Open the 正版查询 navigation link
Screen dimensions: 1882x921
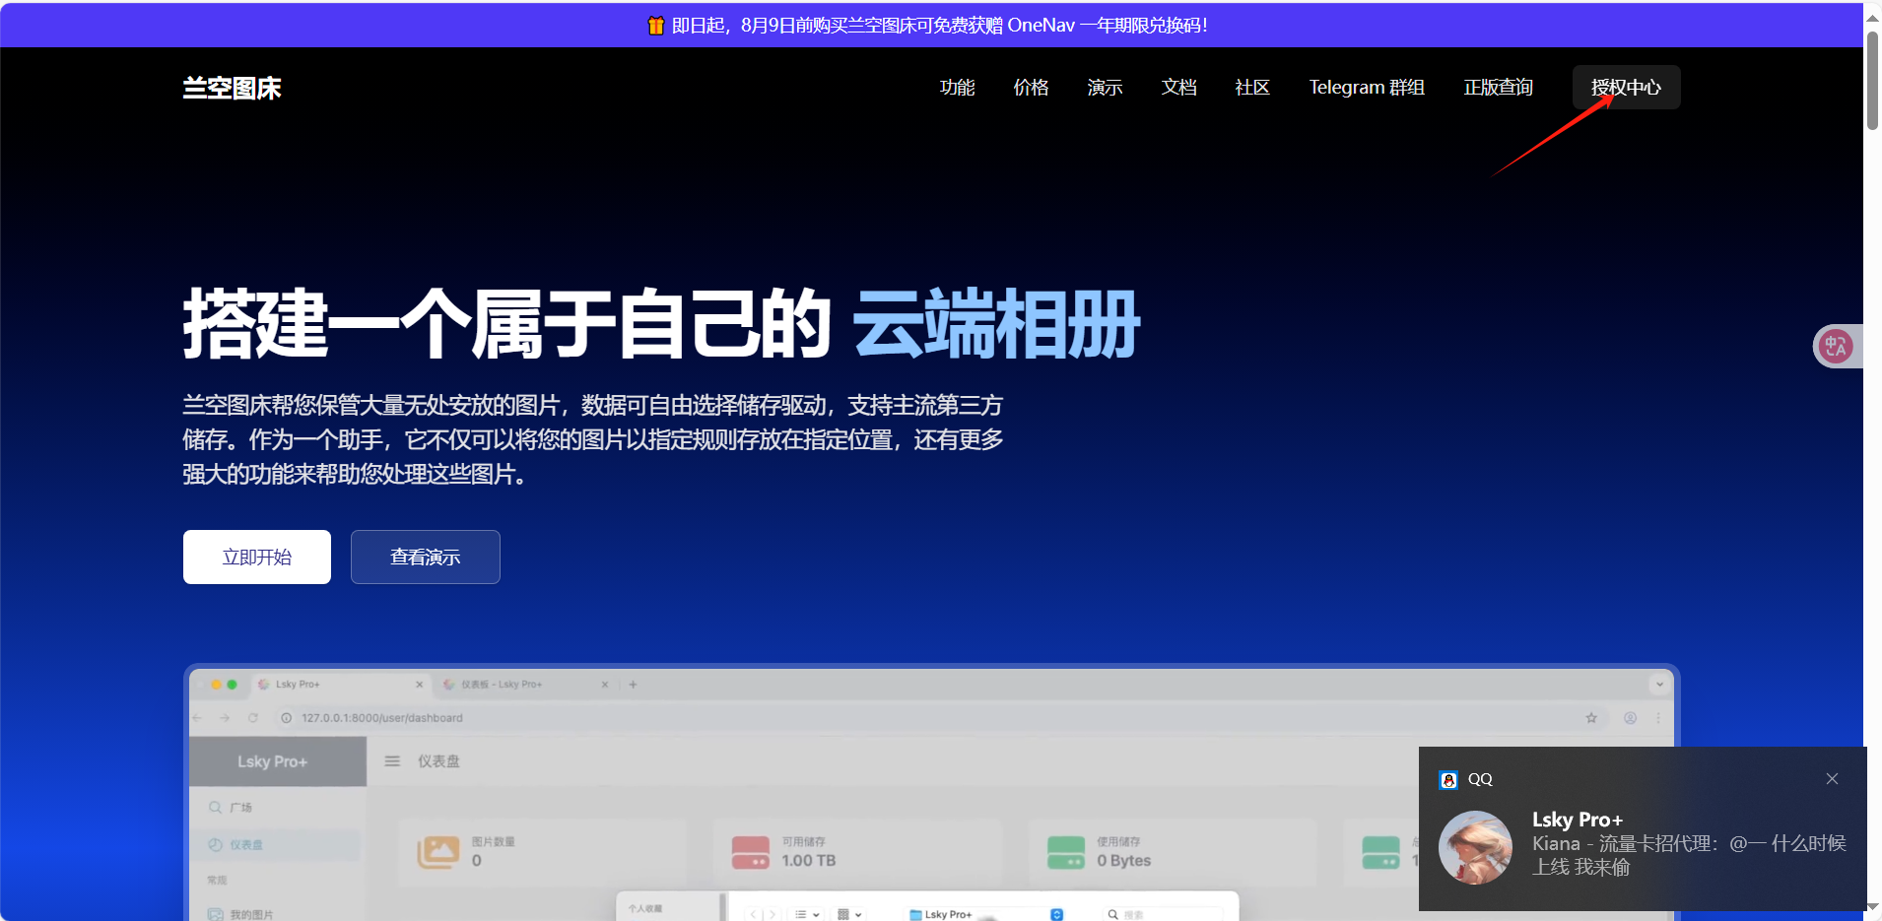coord(1498,88)
